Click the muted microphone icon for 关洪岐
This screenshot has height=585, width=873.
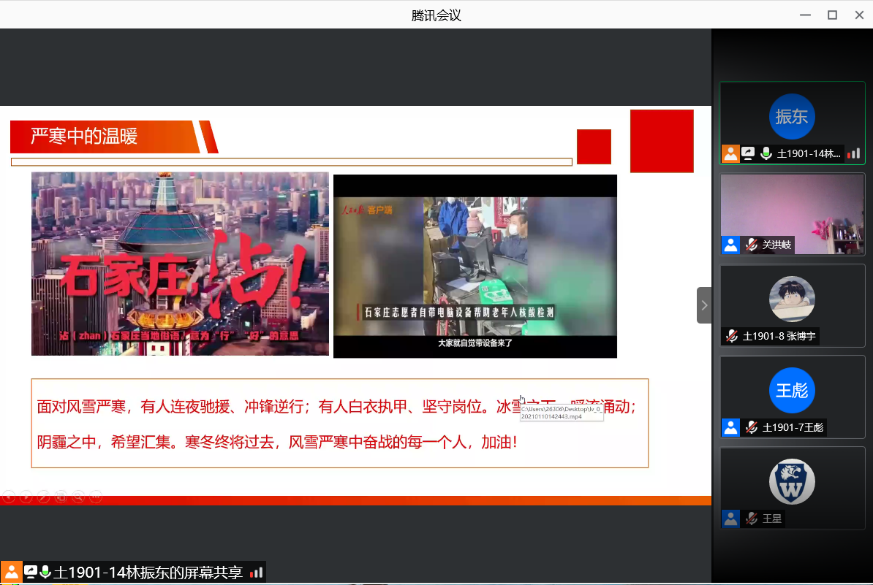coord(752,245)
